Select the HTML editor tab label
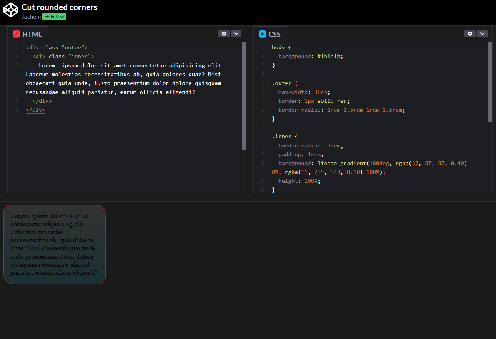Screen dimensions: 496x339 click(32, 34)
